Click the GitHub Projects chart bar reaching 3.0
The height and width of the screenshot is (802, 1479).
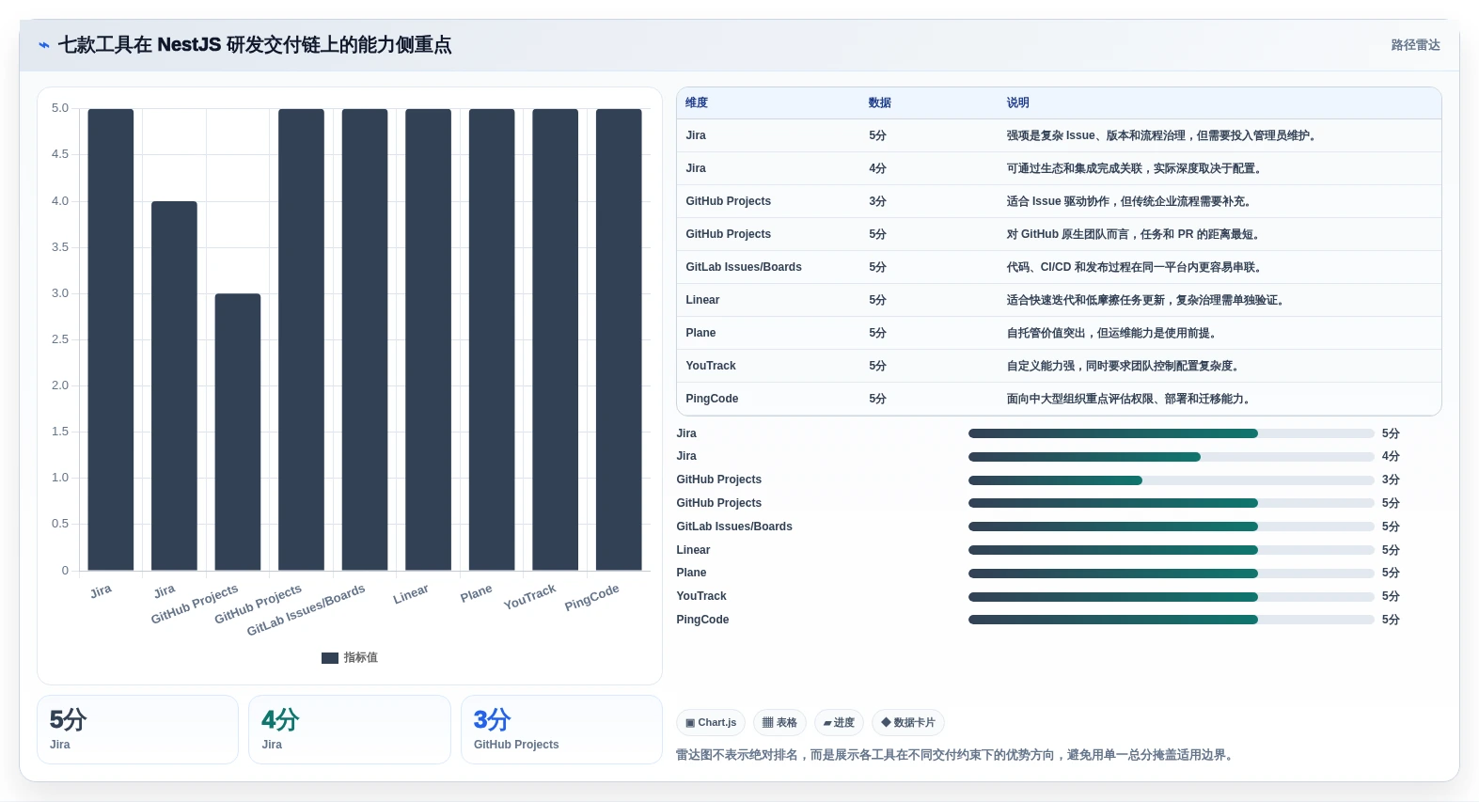[x=238, y=432]
